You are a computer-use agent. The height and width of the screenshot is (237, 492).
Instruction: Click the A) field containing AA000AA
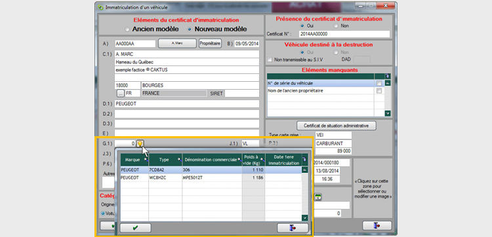[135, 43]
